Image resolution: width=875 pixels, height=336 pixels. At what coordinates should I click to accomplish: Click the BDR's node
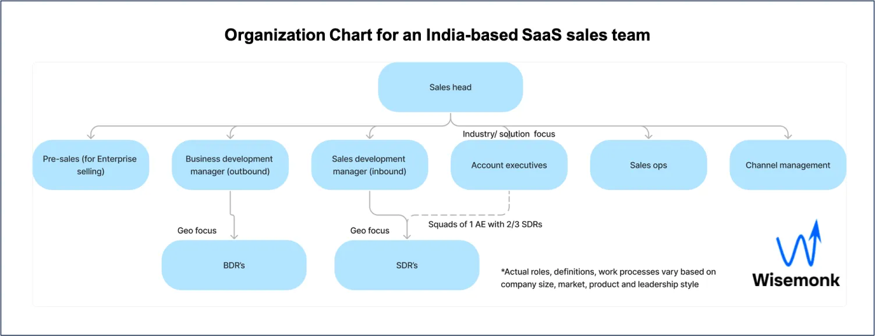(234, 264)
